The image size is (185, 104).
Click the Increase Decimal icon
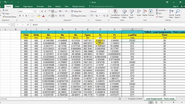104,16
